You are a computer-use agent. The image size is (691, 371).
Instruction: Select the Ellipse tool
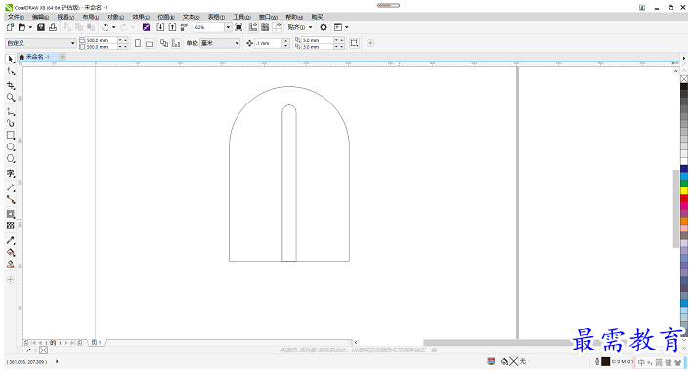tap(11, 147)
